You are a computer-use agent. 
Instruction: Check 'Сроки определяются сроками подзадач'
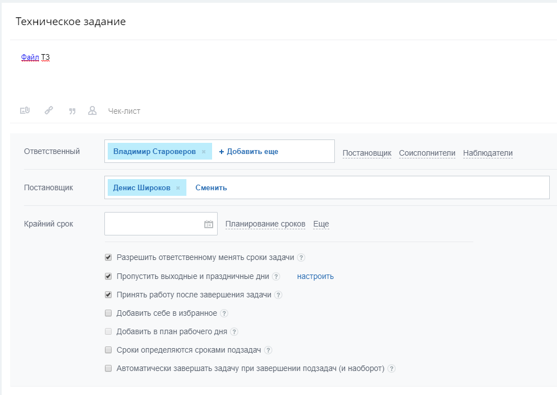pos(108,350)
